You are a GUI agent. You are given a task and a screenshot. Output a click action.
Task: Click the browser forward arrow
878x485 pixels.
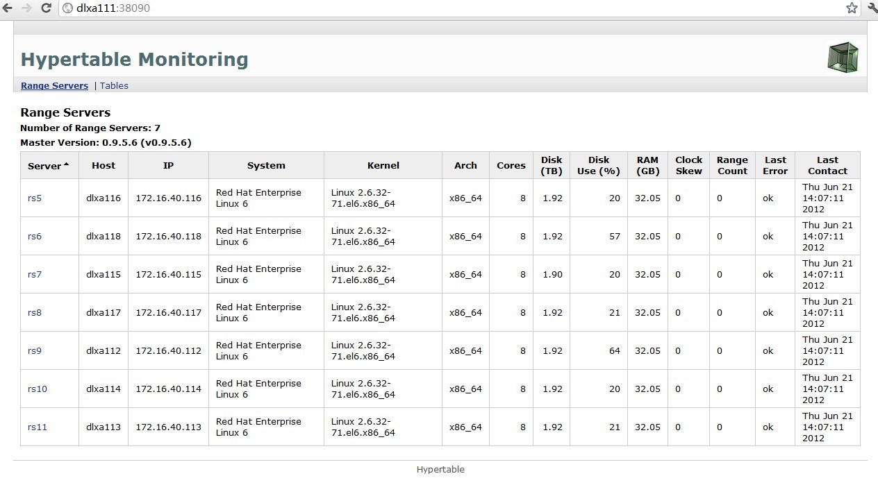(x=26, y=8)
